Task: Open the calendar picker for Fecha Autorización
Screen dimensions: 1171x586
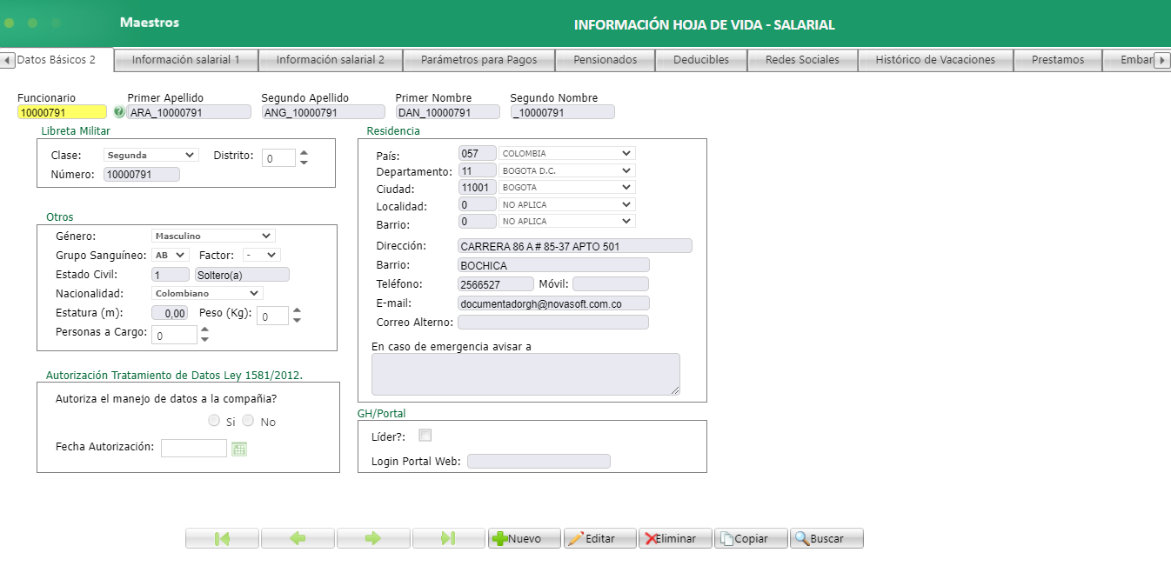Action: click(238, 448)
